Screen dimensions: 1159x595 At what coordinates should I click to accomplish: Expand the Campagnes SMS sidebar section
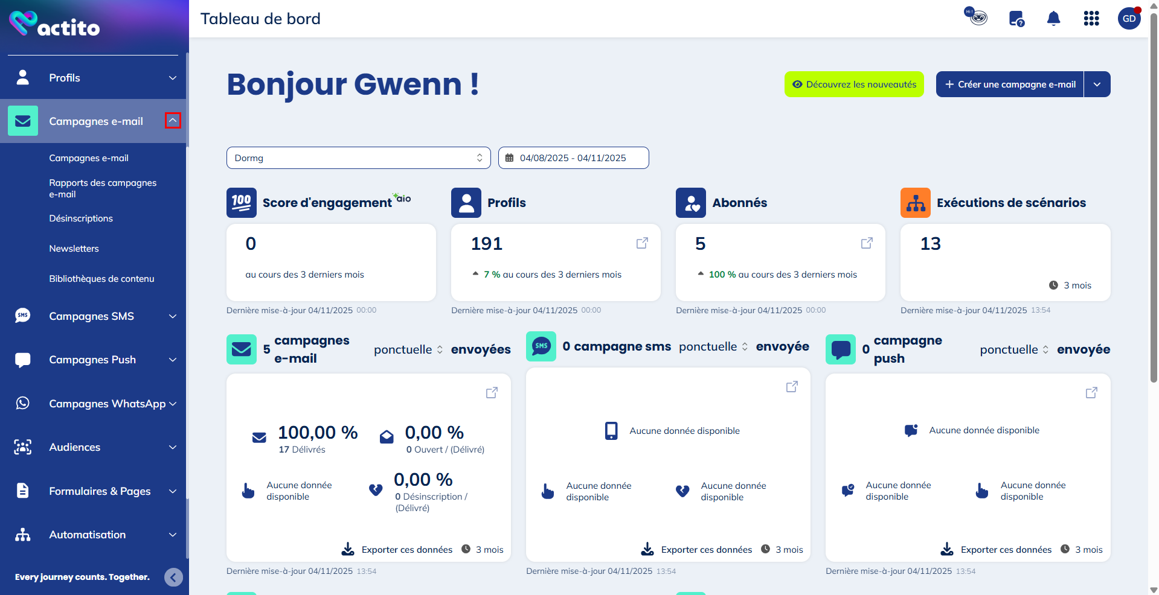pos(173,316)
